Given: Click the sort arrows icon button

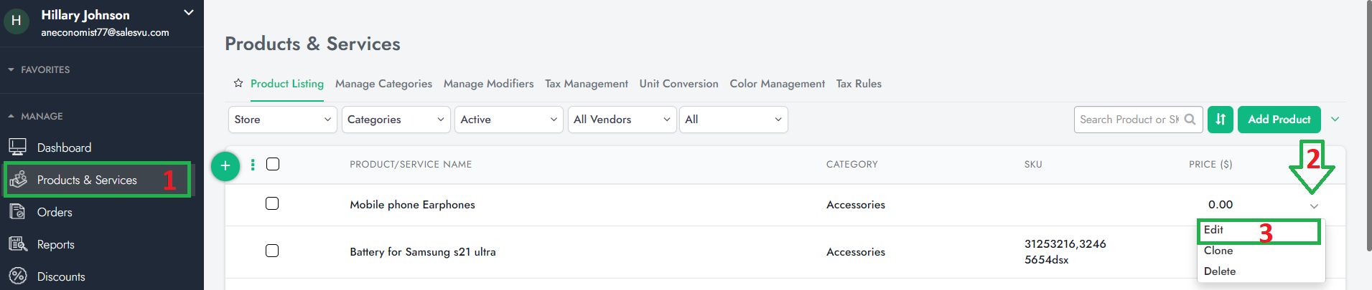Looking at the screenshot, I should (1220, 120).
